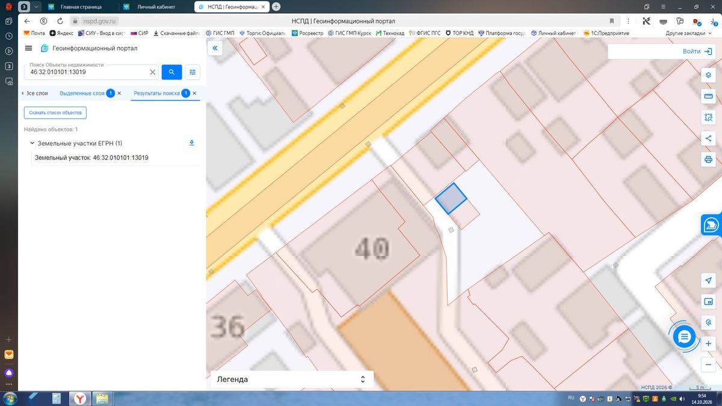This screenshot has width=722, height=406.
Task: Zoom out of the map
Action: (x=708, y=364)
